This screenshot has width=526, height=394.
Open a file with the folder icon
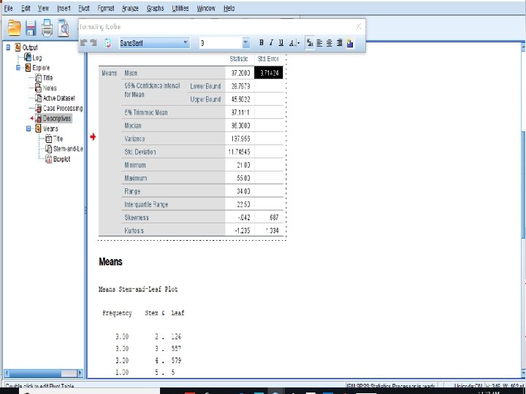click(15, 28)
